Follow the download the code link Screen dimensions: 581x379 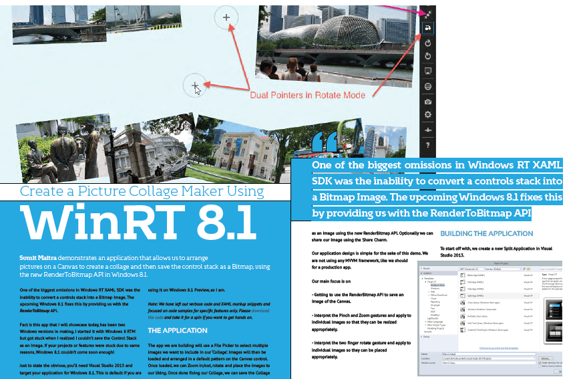pyautogui.click(x=210, y=314)
